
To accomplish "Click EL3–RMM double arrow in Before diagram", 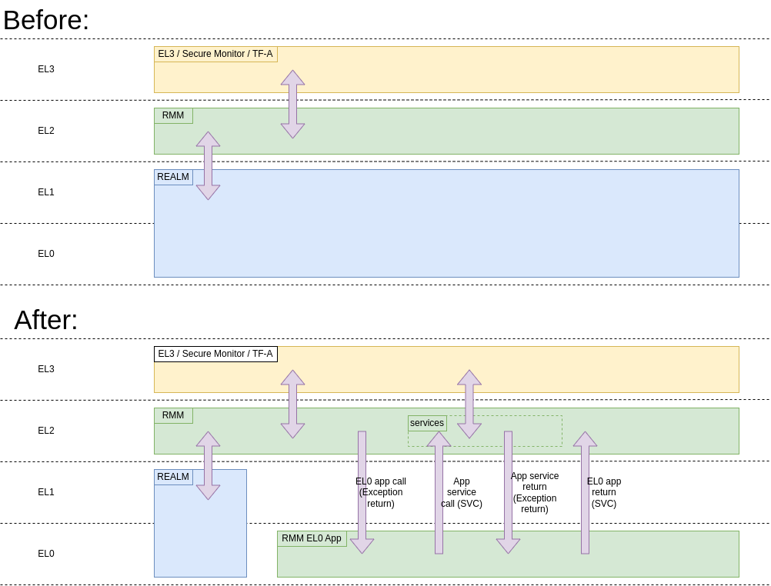I will click(292, 104).
